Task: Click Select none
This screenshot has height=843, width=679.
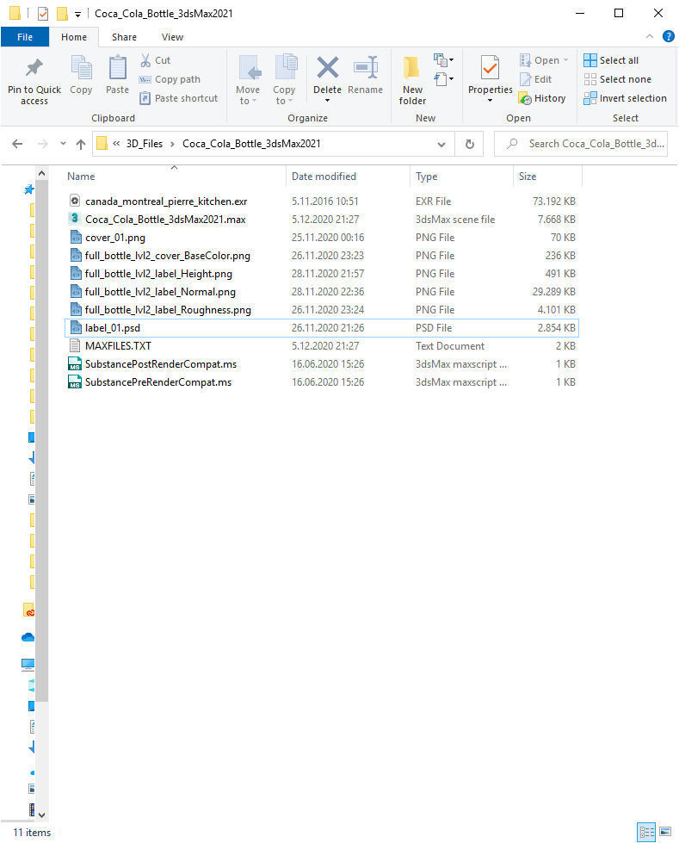Action: click(618, 79)
